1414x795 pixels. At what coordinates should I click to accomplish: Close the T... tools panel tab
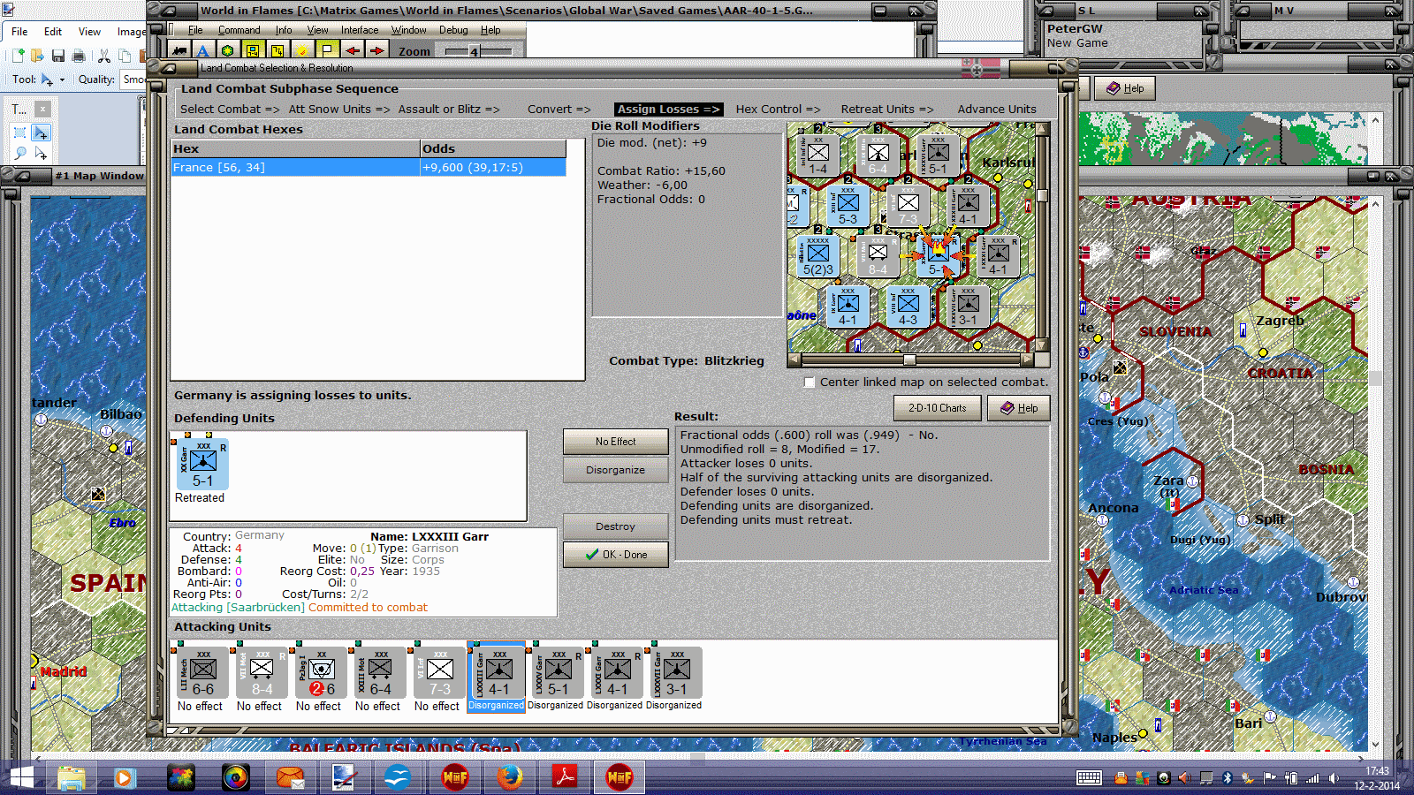tap(43, 109)
